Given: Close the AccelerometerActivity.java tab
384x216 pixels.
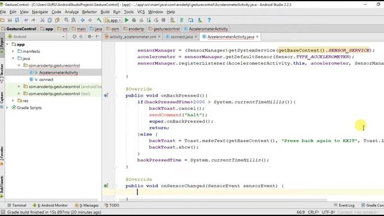Looking at the screenshot, I should [257, 37].
